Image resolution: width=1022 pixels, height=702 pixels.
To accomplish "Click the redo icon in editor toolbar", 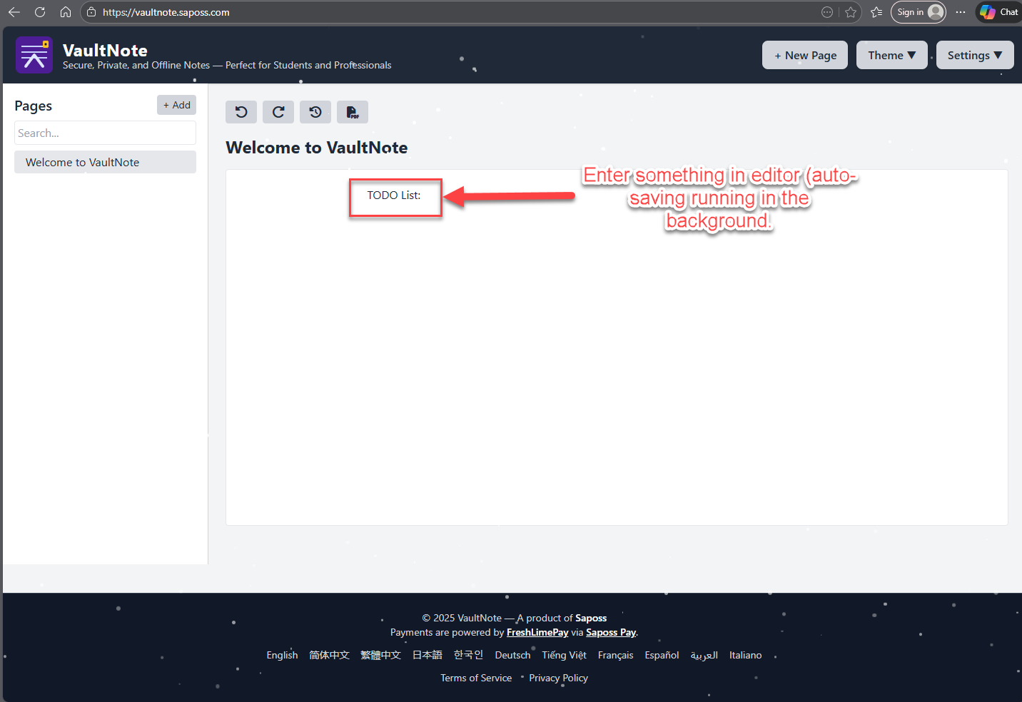I will (278, 112).
